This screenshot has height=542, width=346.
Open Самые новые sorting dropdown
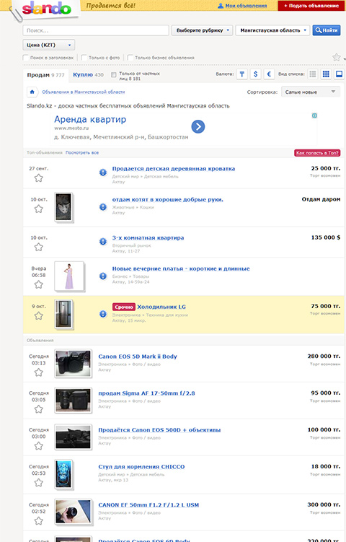pyautogui.click(x=311, y=92)
